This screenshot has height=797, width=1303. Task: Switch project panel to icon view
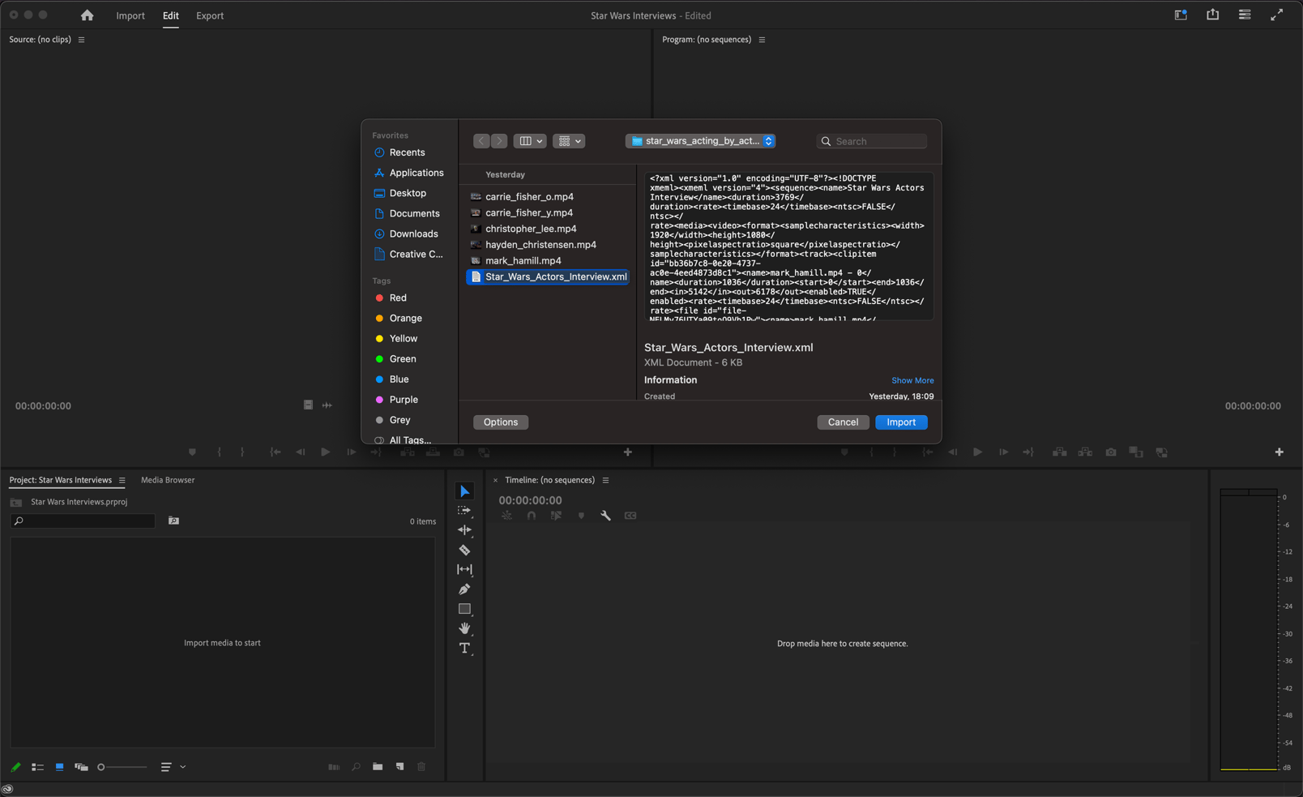tap(59, 766)
